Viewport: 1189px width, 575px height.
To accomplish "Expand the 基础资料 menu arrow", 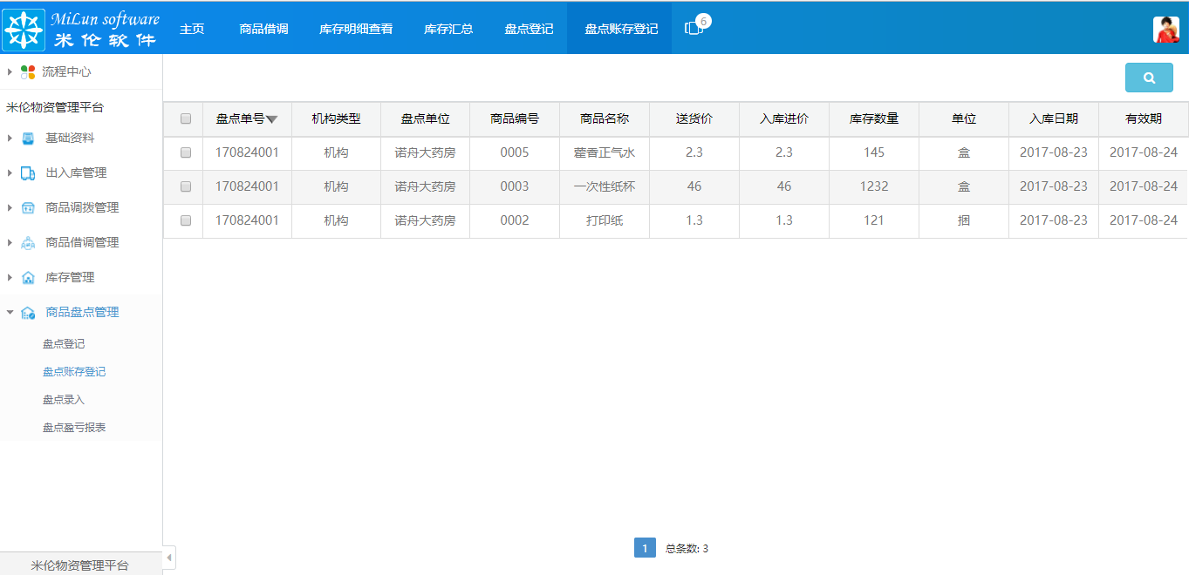I will [10, 138].
